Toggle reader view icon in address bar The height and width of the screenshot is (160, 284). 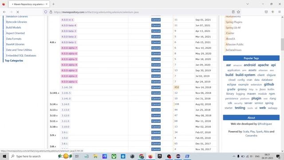pos(233,12)
